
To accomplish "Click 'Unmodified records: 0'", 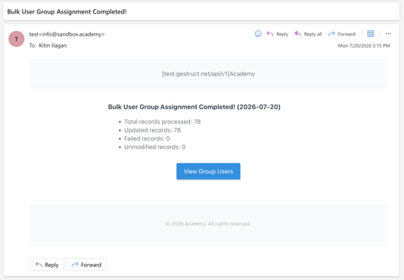I will [x=154, y=147].
